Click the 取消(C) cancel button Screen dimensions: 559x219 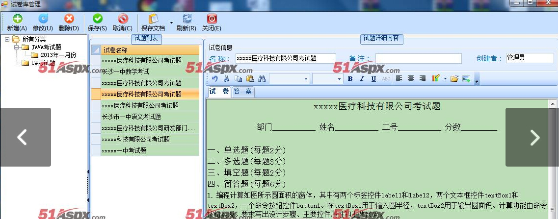[123, 23]
